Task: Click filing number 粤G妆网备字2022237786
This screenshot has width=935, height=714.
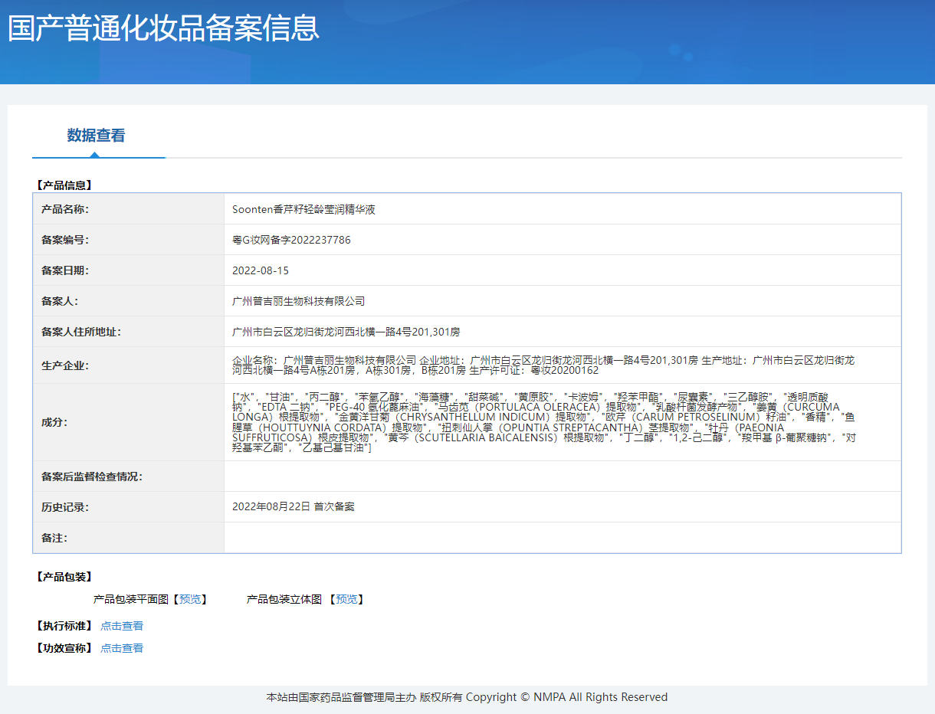Action: point(291,240)
